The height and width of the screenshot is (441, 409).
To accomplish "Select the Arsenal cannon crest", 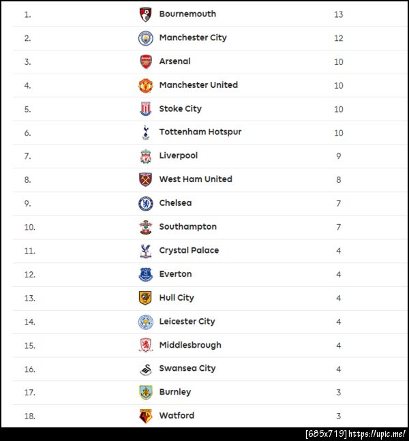I will click(x=146, y=61).
